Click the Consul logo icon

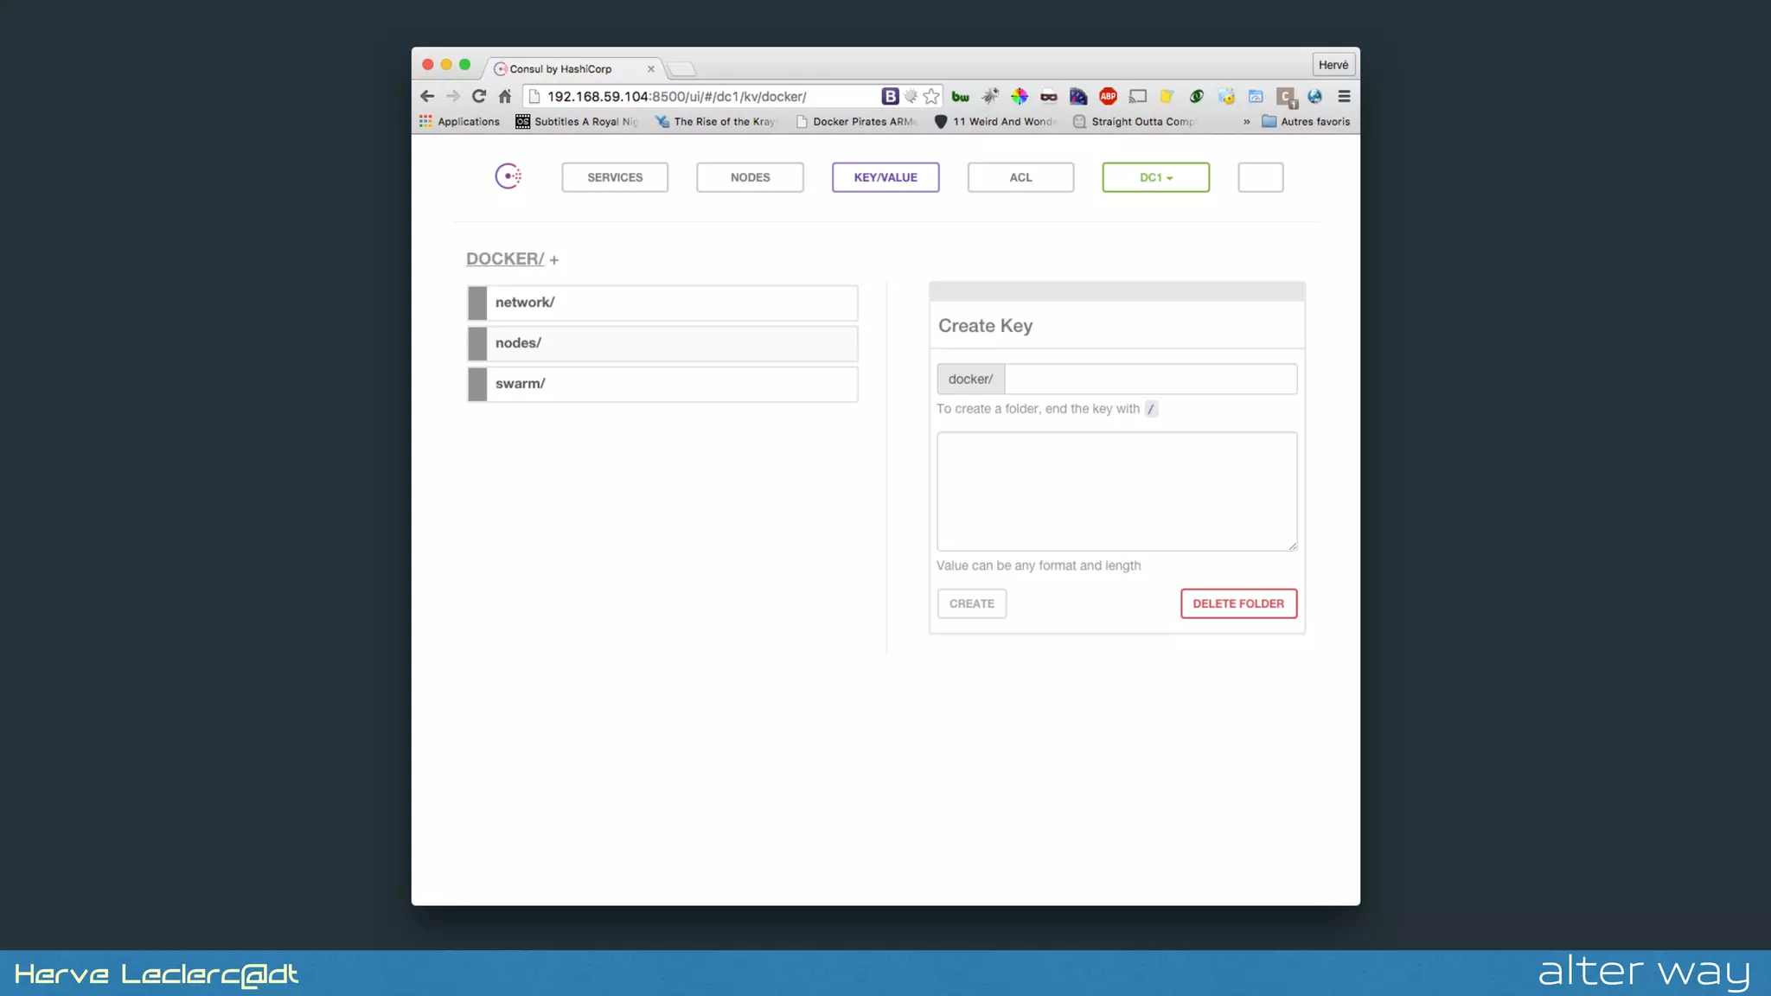[508, 176]
